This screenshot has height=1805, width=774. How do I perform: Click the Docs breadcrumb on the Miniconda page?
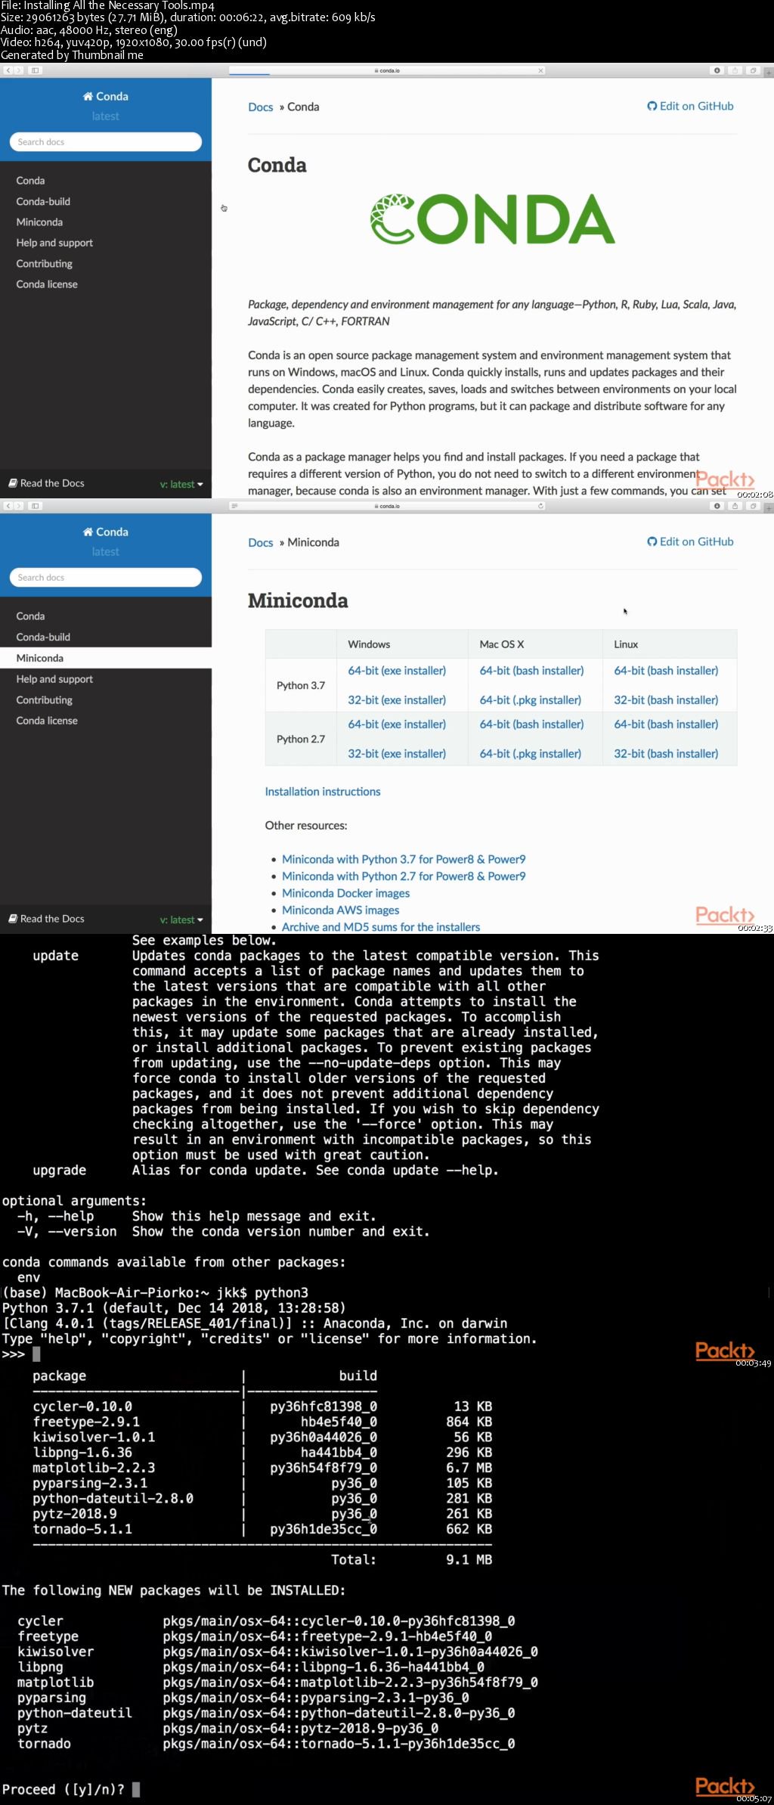(261, 542)
